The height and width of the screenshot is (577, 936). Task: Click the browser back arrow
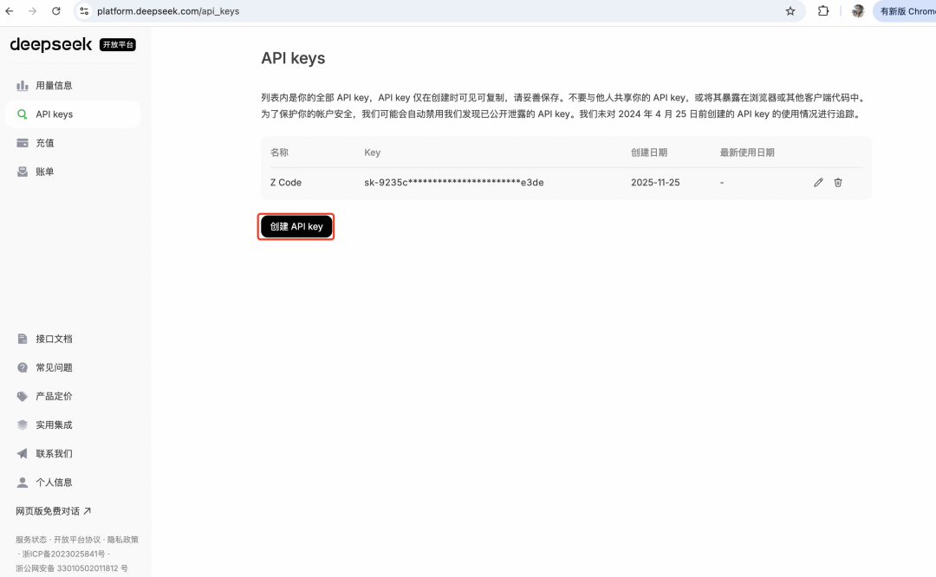coord(9,11)
